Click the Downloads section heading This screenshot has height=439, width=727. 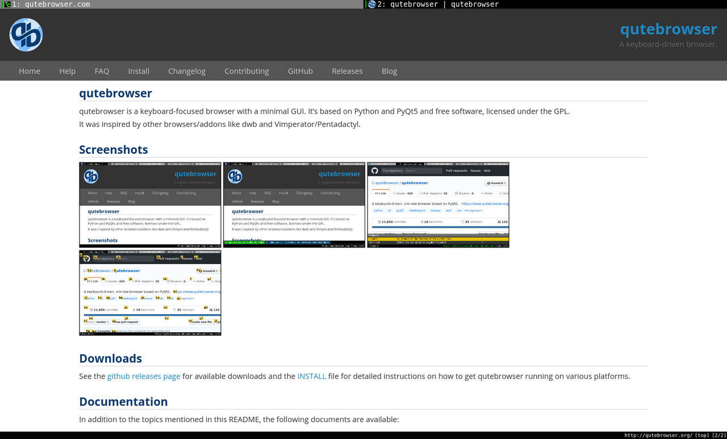[111, 358]
